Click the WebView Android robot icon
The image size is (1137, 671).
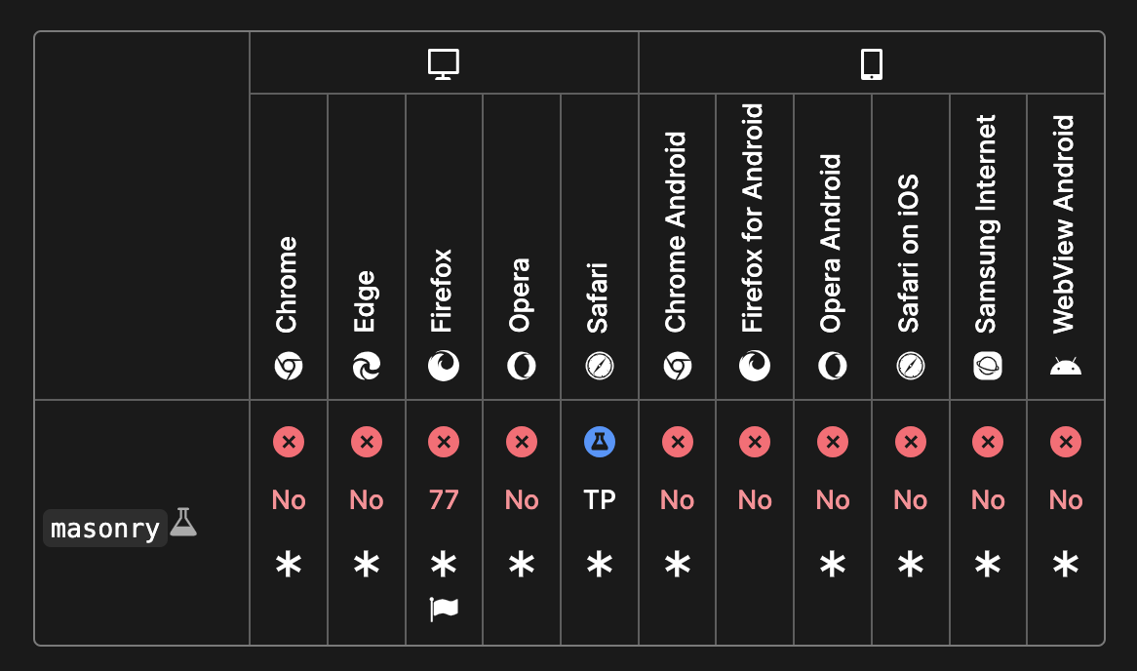(1065, 367)
